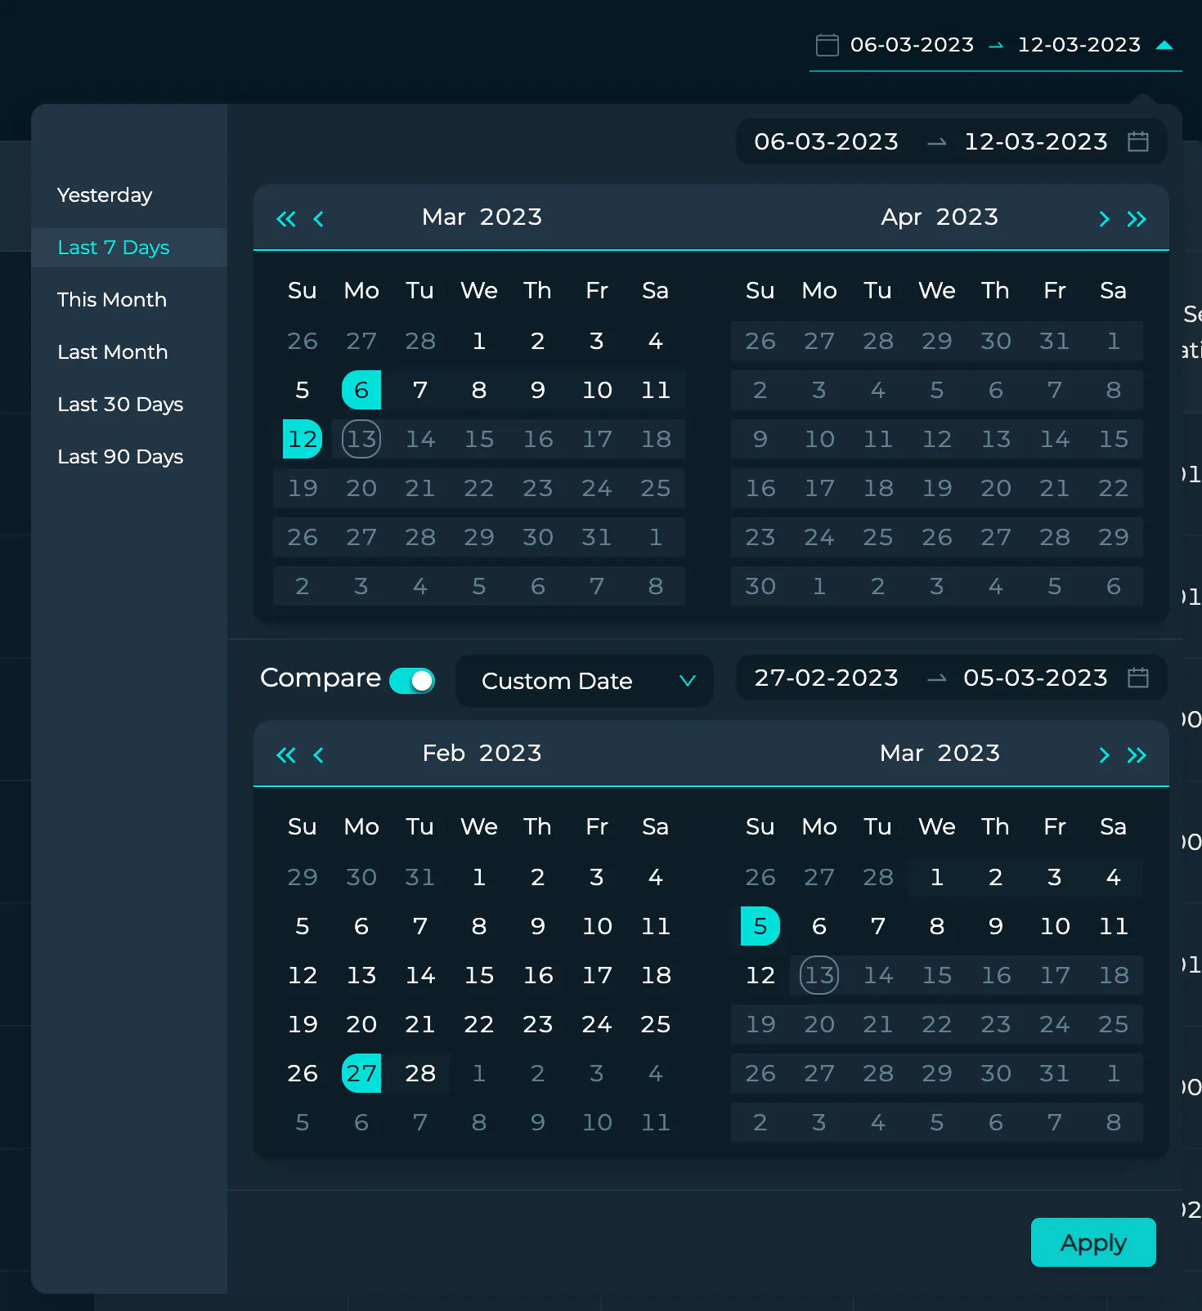
Task: Select February 14 in compare calendar
Action: coord(420,975)
